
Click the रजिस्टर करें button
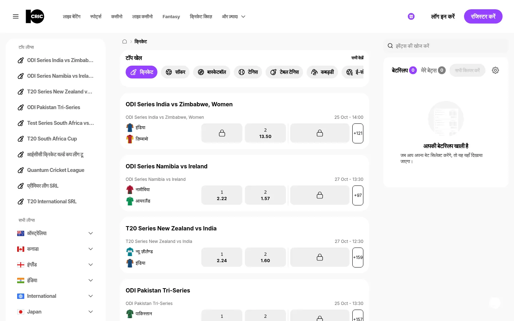pyautogui.click(x=483, y=16)
